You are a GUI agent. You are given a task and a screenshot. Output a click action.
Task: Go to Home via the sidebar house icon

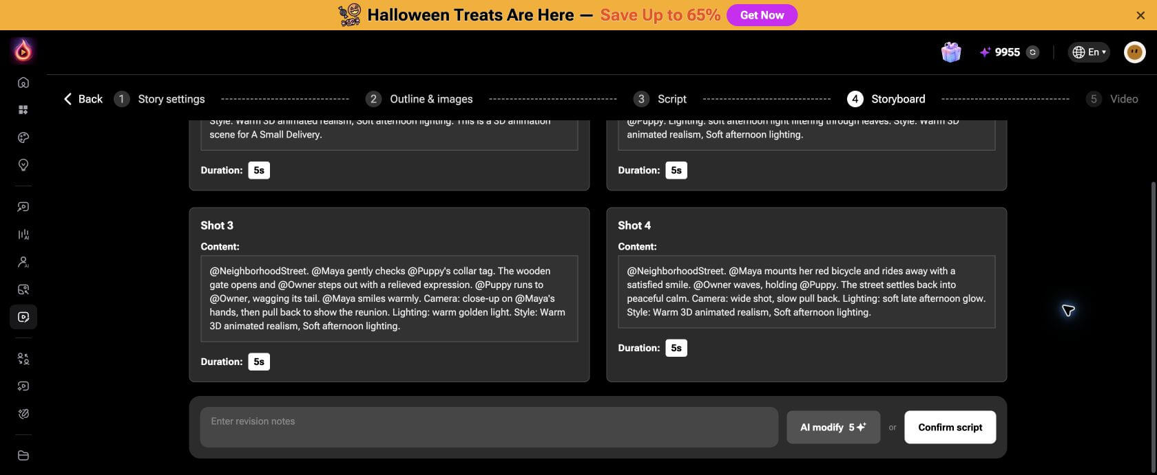(23, 82)
